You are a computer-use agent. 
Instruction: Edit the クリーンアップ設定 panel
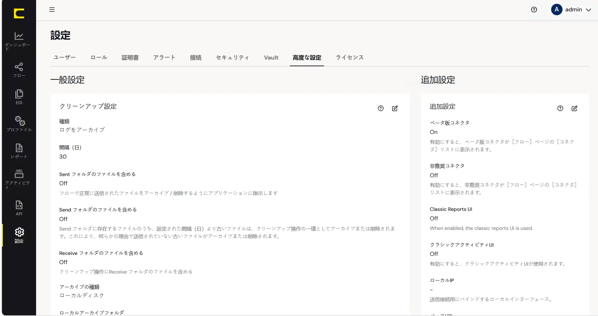pyautogui.click(x=395, y=108)
